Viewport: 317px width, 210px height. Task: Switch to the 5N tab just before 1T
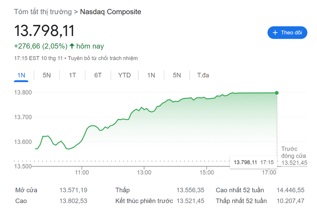pyautogui.click(x=47, y=75)
